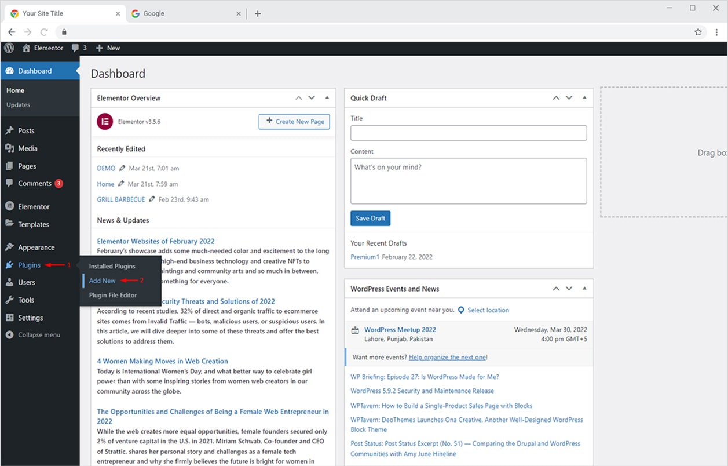Click the Save Draft button
The width and height of the screenshot is (728, 466).
[370, 219]
